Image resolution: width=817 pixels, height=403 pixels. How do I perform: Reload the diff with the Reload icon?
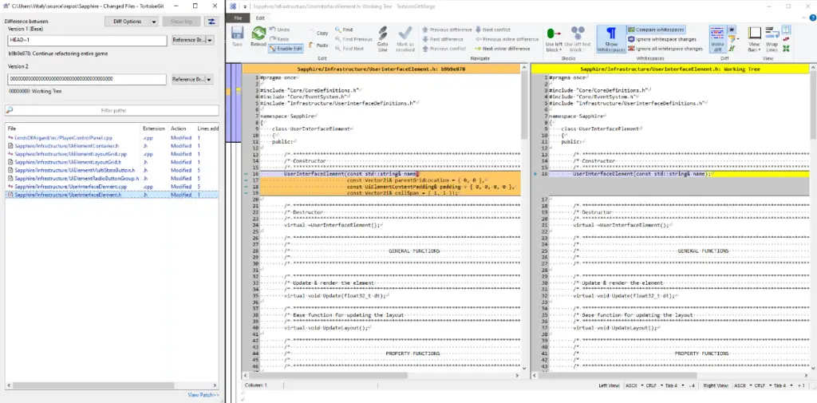259,37
